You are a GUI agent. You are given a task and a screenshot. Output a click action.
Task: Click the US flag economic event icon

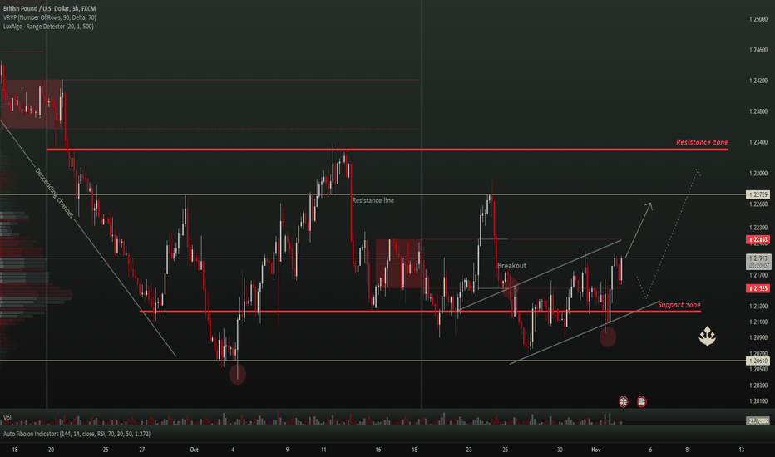(x=642, y=401)
